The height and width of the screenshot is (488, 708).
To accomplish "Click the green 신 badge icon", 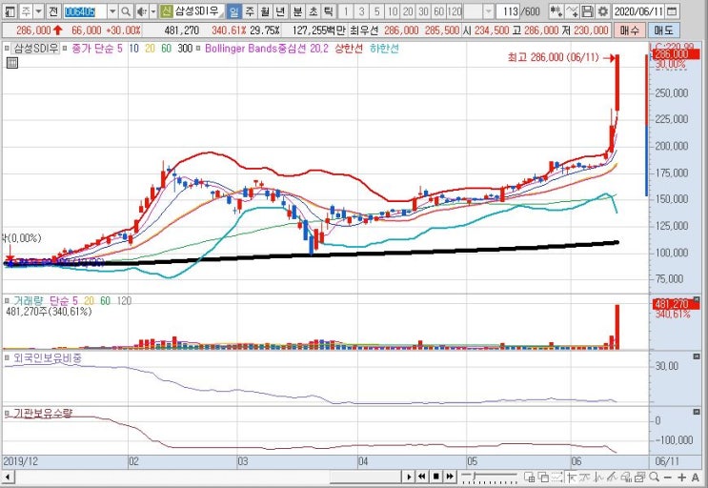I will click(167, 11).
